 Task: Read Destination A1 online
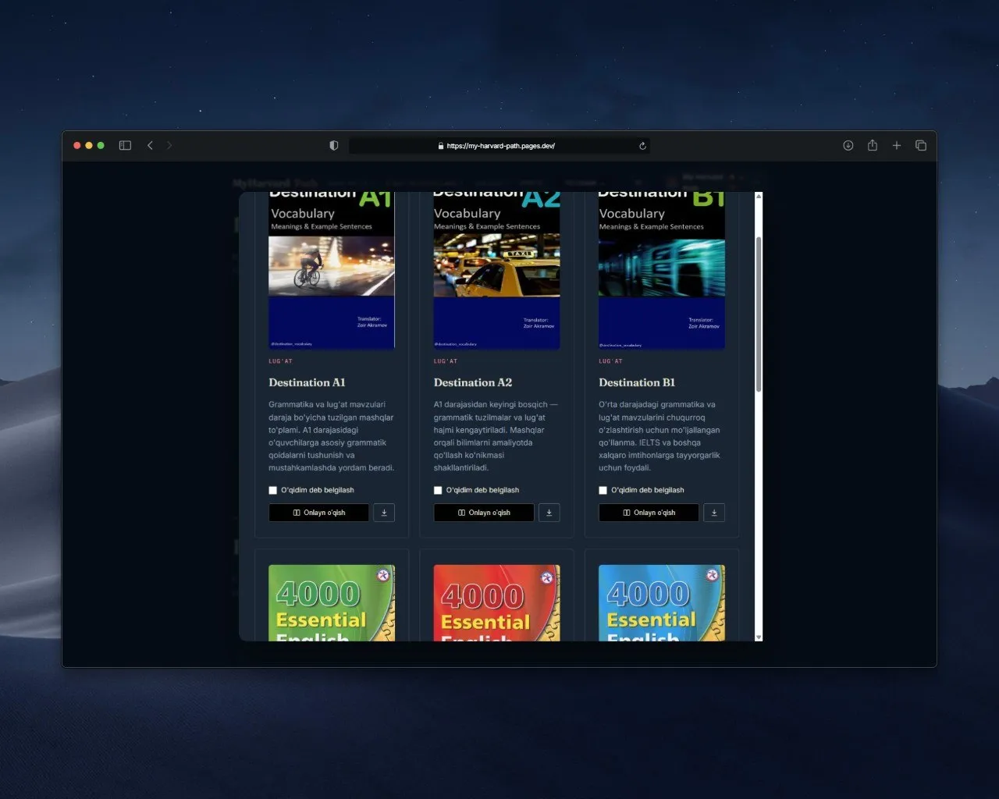(x=318, y=513)
